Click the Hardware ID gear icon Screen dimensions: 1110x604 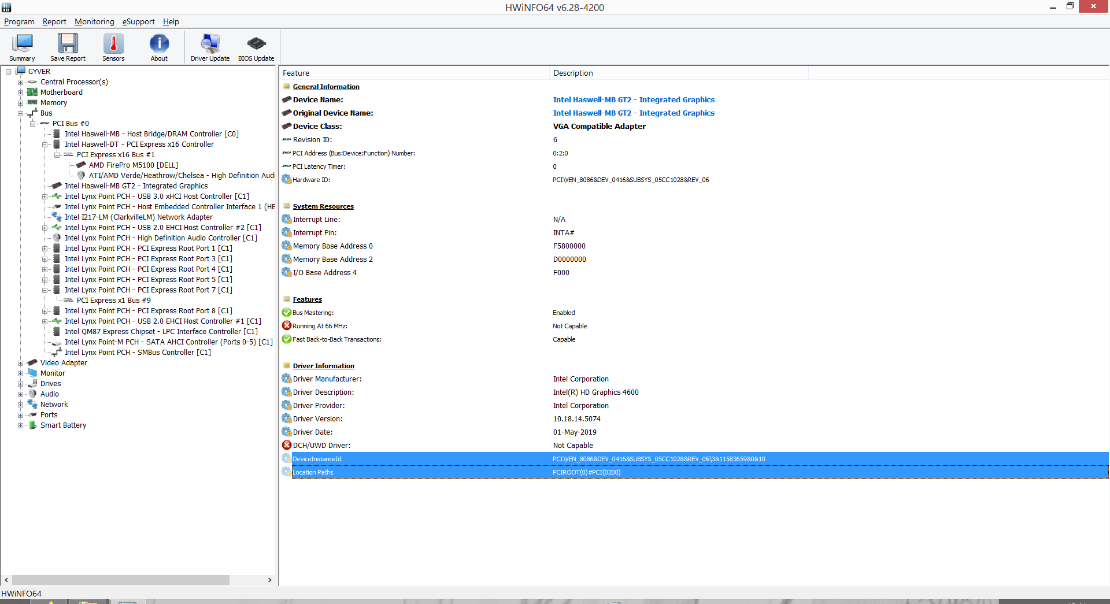click(x=286, y=179)
